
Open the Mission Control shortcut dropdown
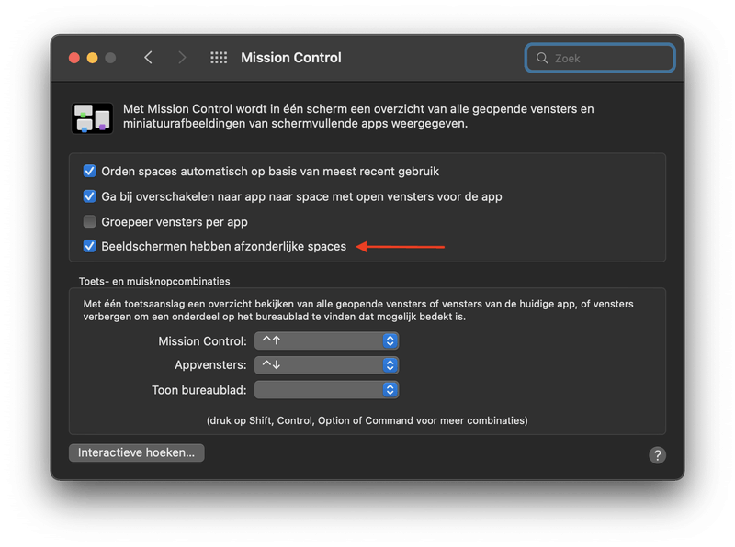tap(326, 340)
